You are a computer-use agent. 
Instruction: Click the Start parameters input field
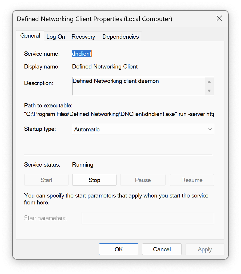[x=148, y=218]
